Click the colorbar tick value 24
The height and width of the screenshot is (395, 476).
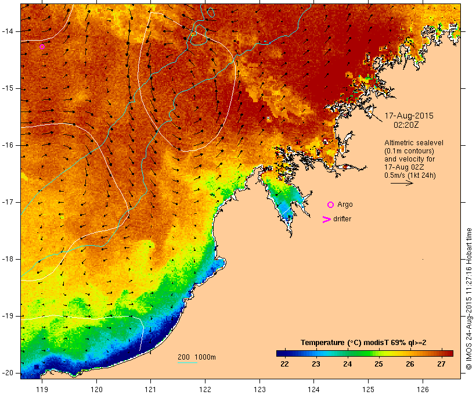click(x=348, y=364)
